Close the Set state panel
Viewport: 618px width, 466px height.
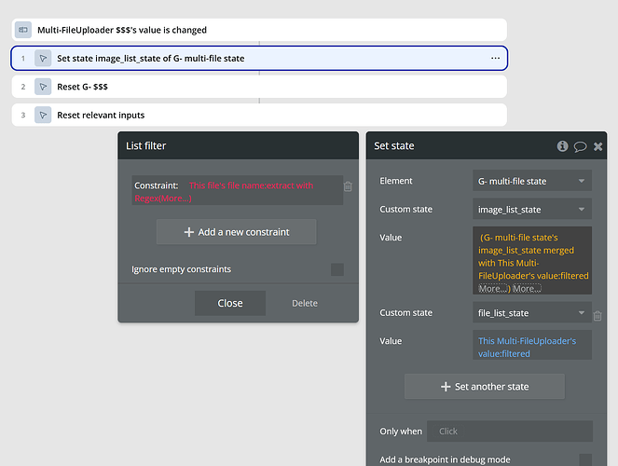[x=597, y=146]
